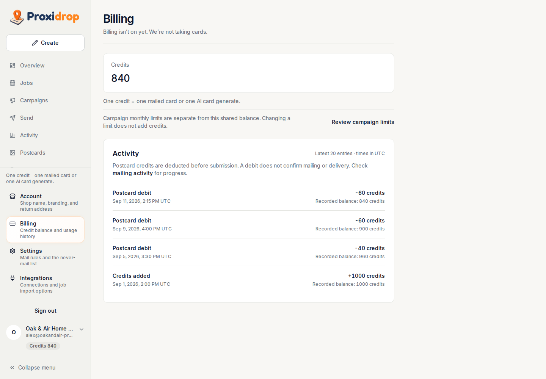This screenshot has height=379, width=546.
Task: Click the Billing credit card icon
Action: tap(13, 224)
